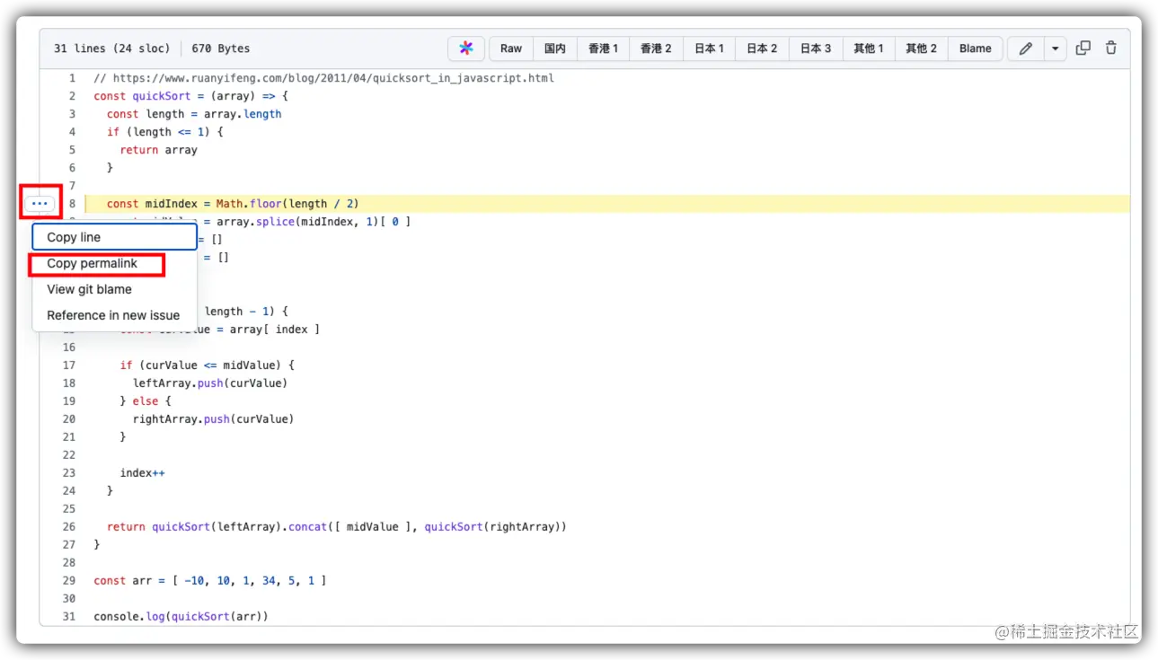Click the 'const arr' array line
This screenshot has width=1158, height=660.
click(210, 581)
